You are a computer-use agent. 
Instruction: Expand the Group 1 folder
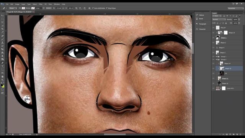tap(216, 56)
